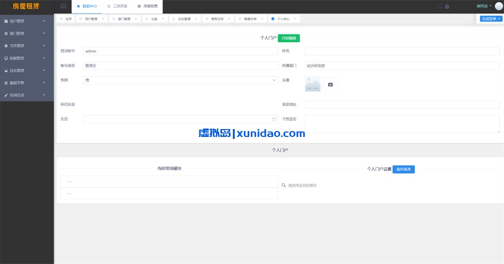504x264 pixels.
Task: Expand the 部门管理 sidebar chevron
Action: click(x=44, y=33)
